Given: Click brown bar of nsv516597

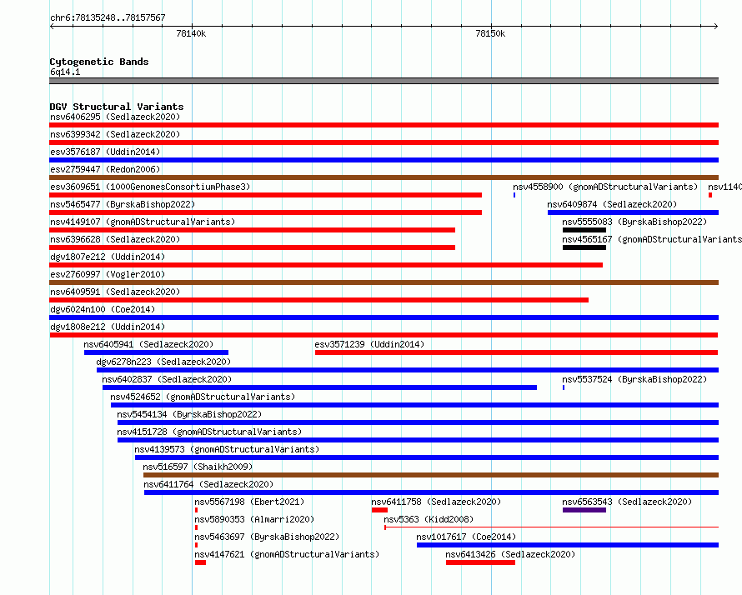Looking at the screenshot, I should tap(431, 475).
